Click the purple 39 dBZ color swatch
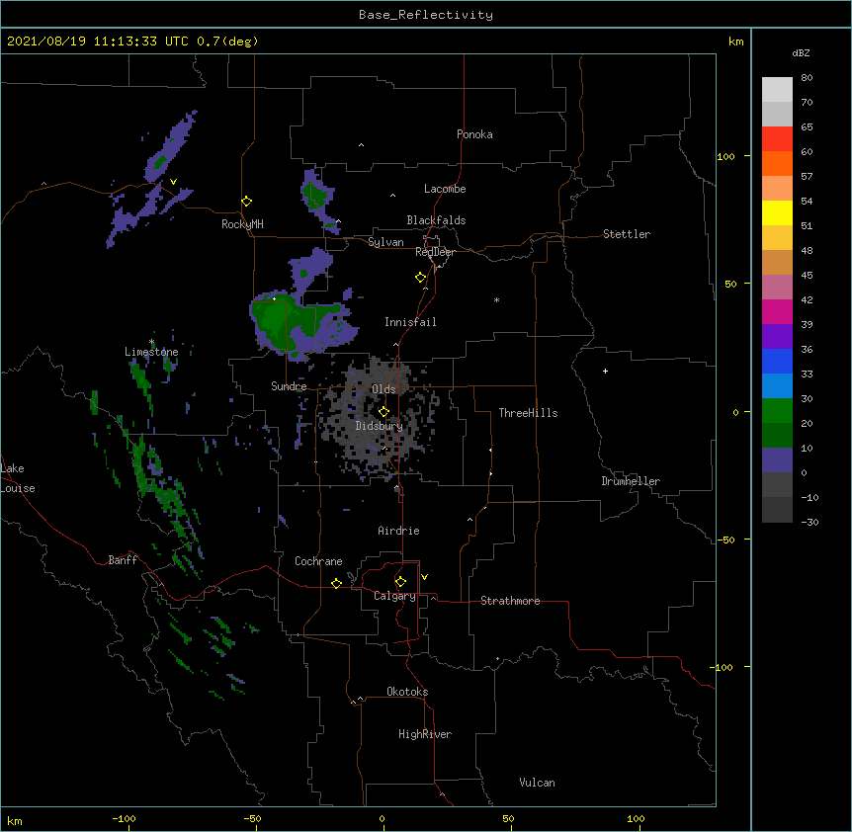The image size is (852, 832). tap(777, 336)
